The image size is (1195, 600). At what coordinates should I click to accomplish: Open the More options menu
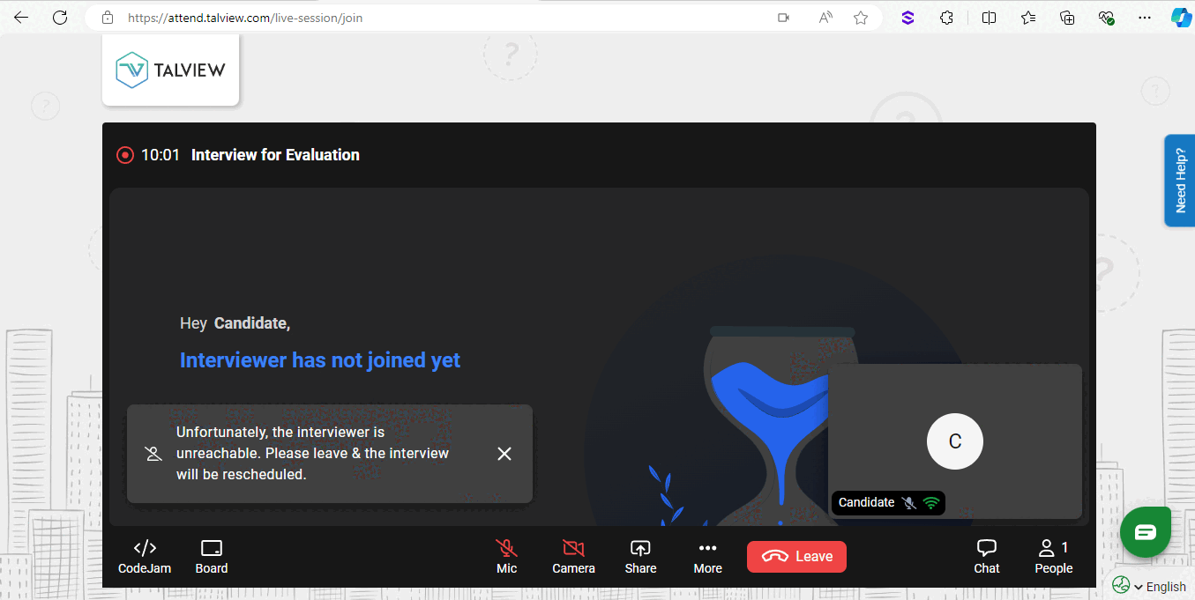[x=707, y=557]
